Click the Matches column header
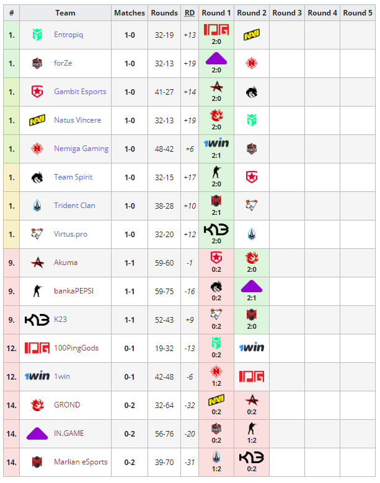 pyautogui.click(x=130, y=12)
